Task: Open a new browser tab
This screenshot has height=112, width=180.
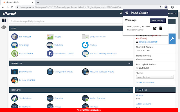Action: click(x=38, y=2)
